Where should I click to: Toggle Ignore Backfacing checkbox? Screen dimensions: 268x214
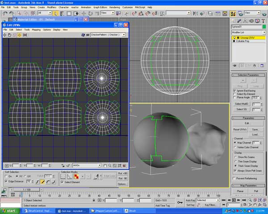234,91
